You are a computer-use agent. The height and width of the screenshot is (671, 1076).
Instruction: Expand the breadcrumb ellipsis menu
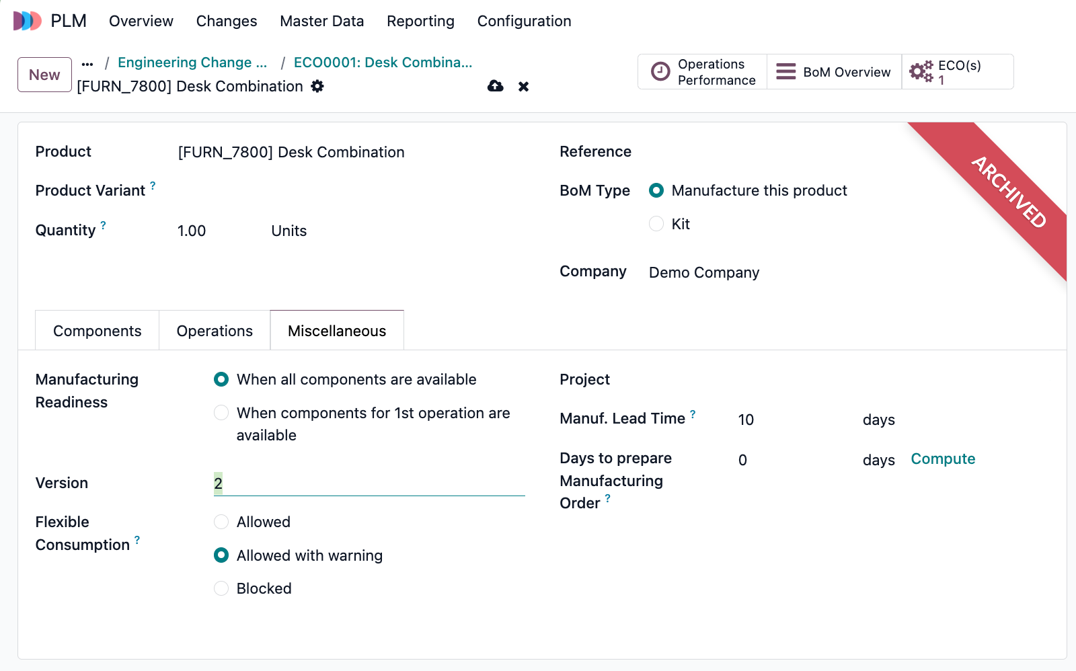[x=87, y=63]
